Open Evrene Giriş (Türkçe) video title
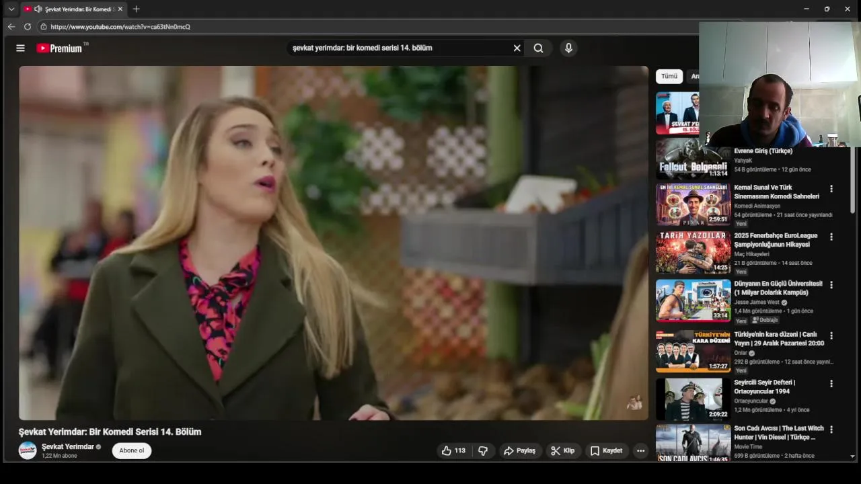This screenshot has width=861, height=484. (763, 151)
